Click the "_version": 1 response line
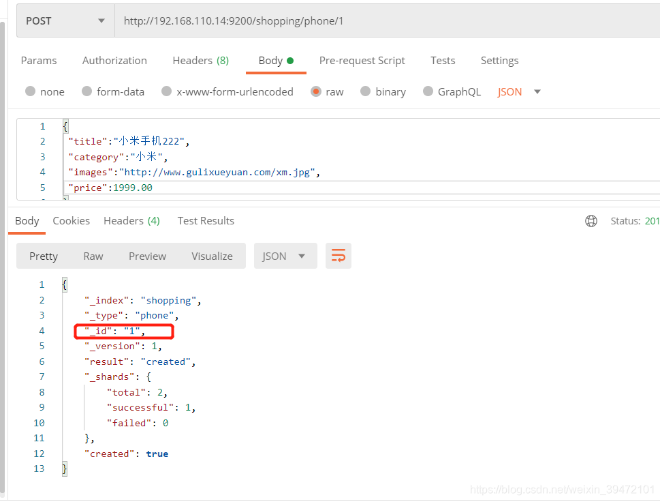The width and height of the screenshot is (660, 502). point(123,346)
